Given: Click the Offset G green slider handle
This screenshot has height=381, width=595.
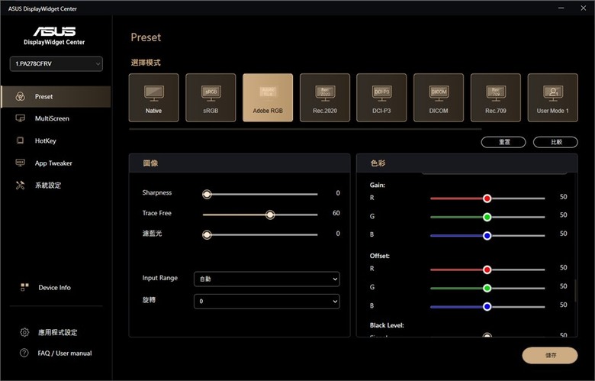Looking at the screenshot, I should [487, 289].
